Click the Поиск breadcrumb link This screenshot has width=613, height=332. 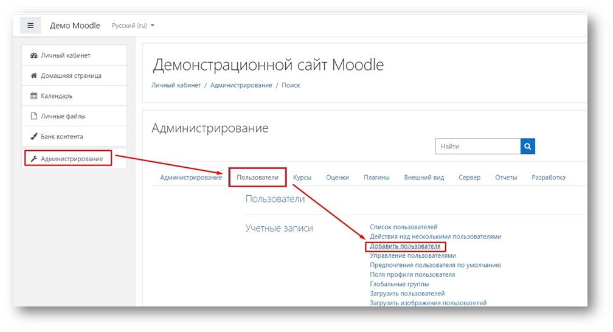tap(291, 85)
